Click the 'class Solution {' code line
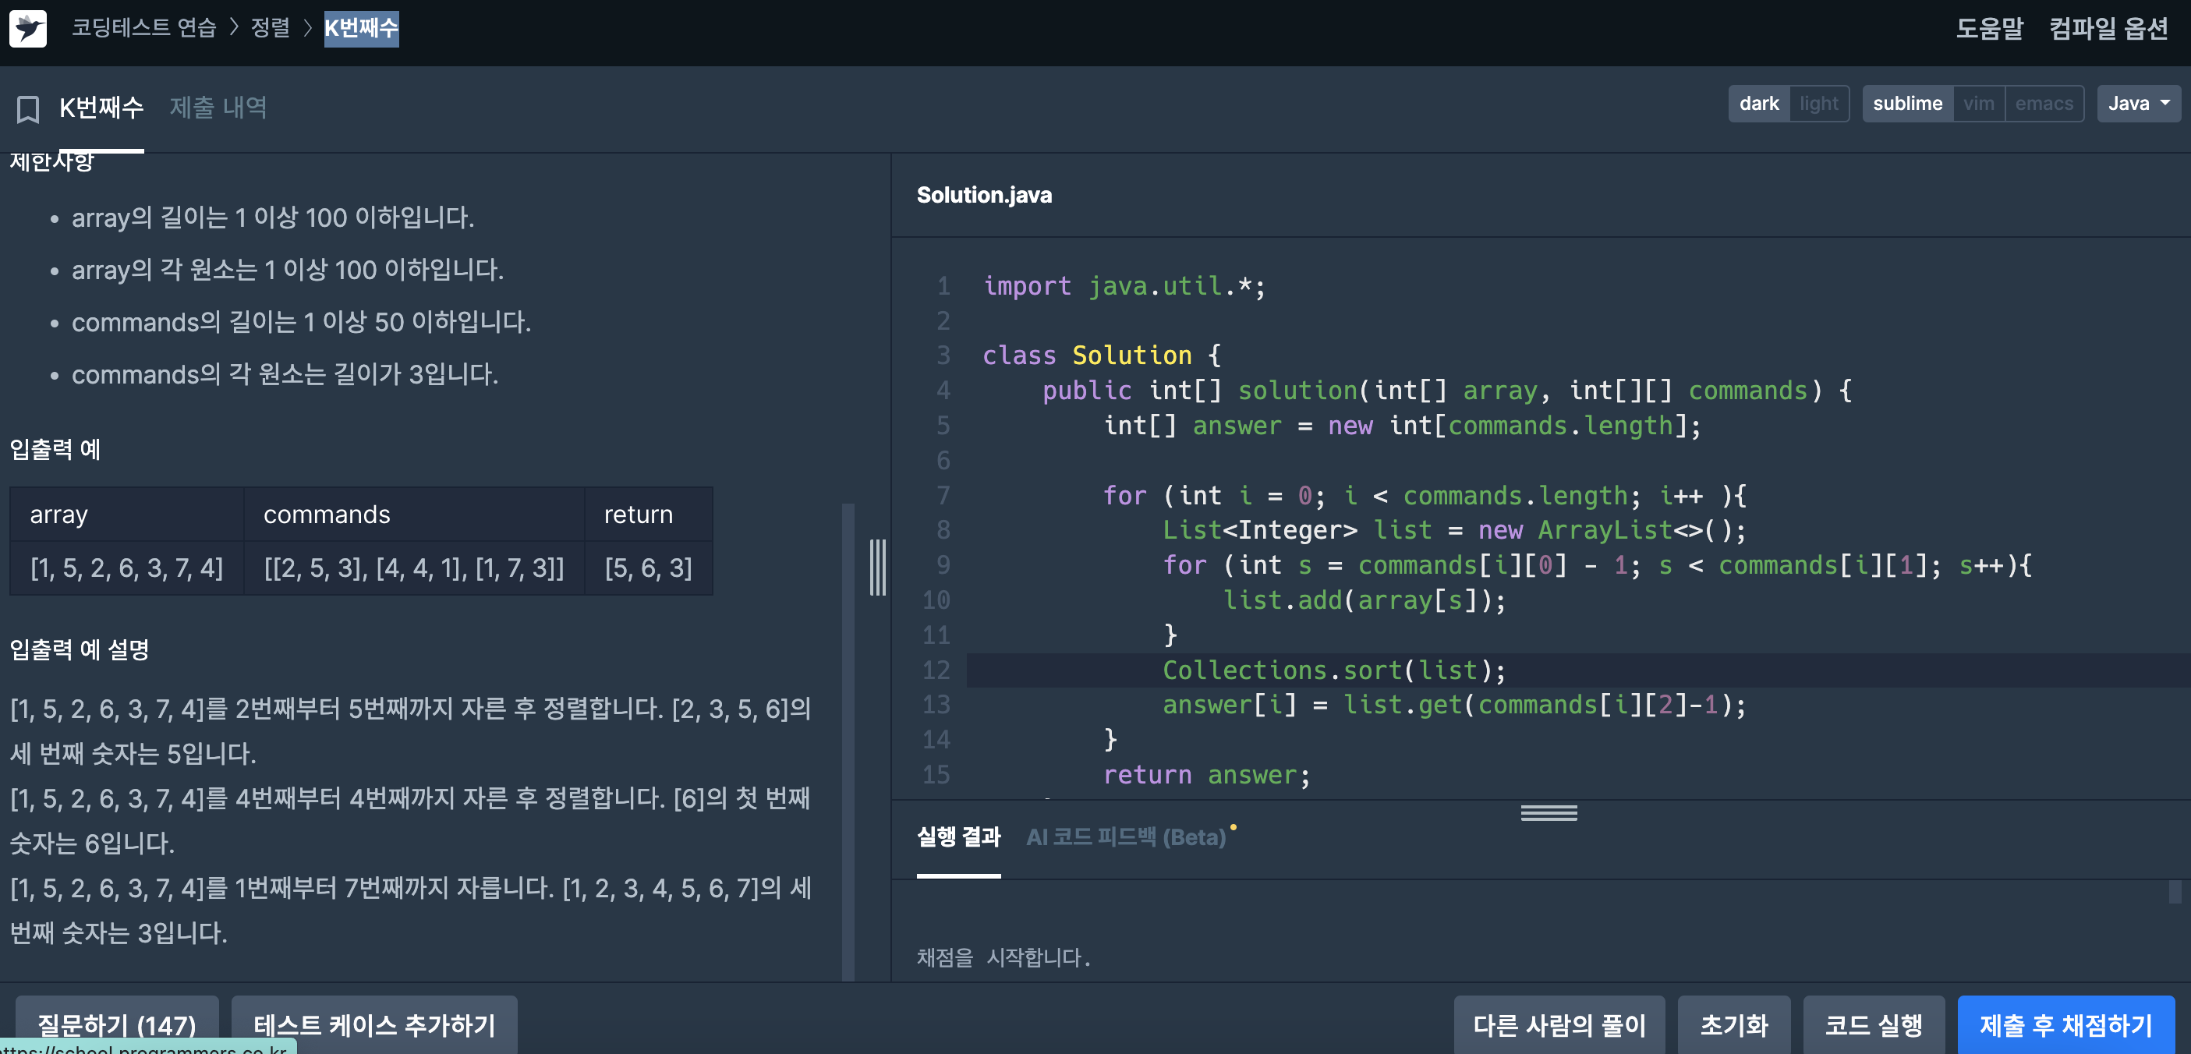 click(x=1102, y=355)
